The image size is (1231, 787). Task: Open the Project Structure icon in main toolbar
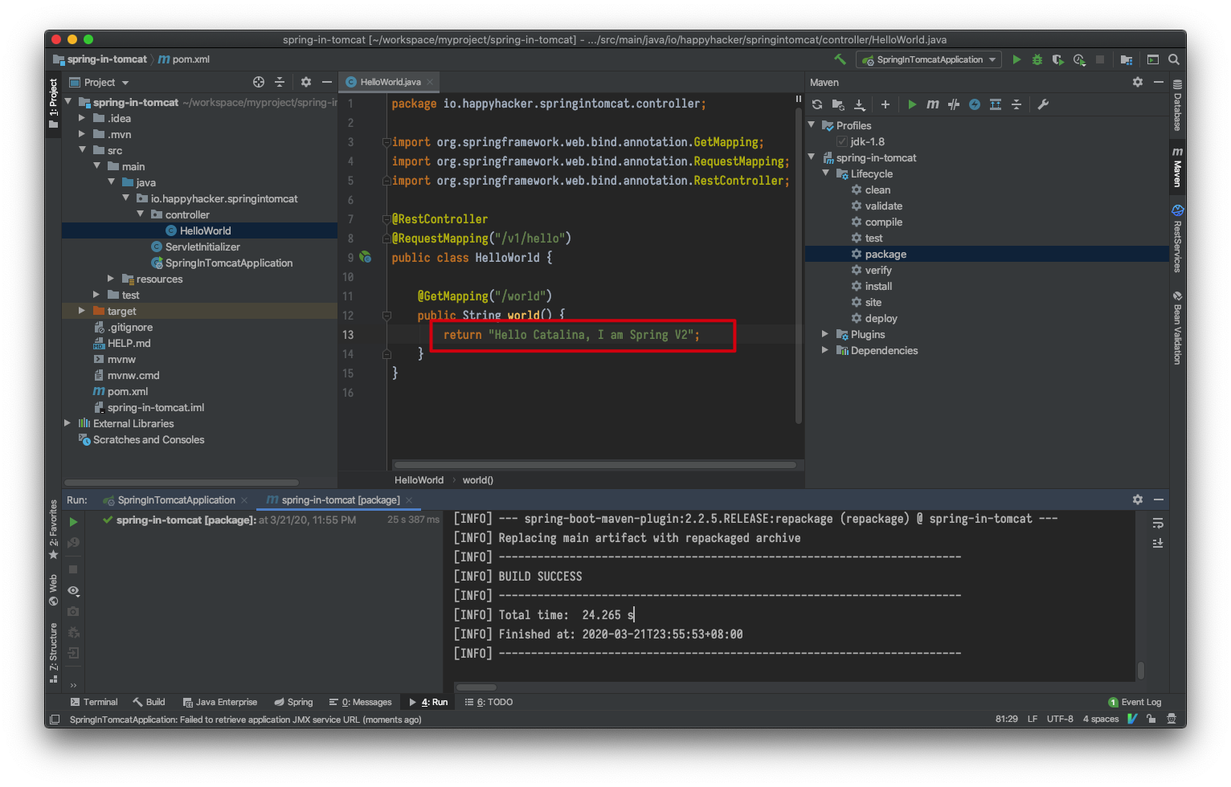click(1127, 59)
